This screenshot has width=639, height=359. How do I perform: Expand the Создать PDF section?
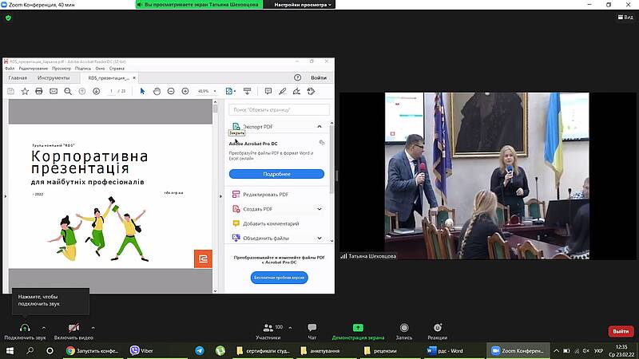[x=319, y=209]
